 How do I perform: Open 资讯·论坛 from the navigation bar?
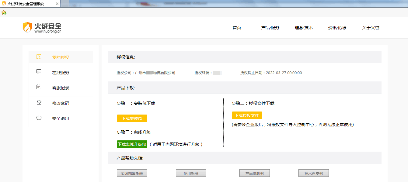point(337,28)
